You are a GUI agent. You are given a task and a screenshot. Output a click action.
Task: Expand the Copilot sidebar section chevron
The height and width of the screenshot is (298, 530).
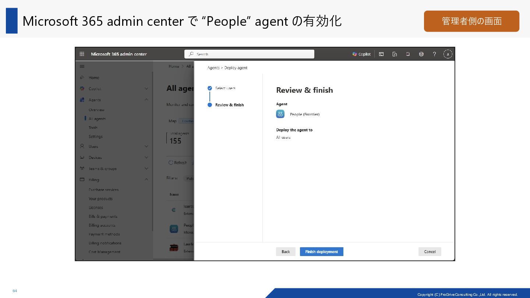click(146, 89)
